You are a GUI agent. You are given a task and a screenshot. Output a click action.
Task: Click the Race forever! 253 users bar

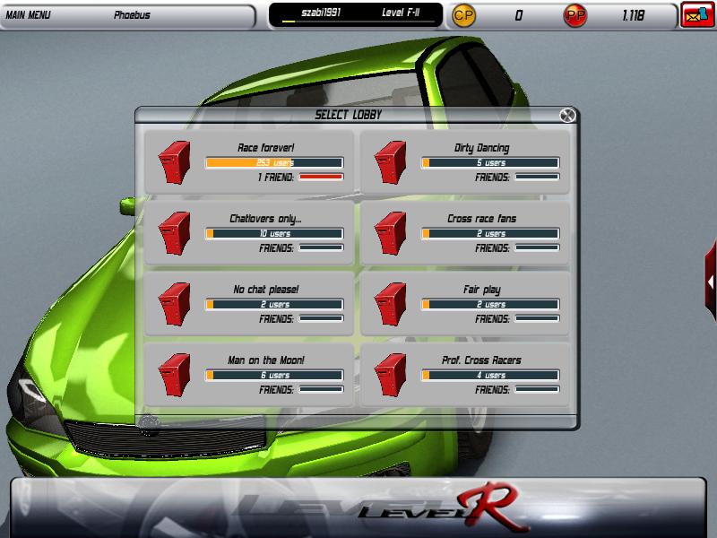274,162
